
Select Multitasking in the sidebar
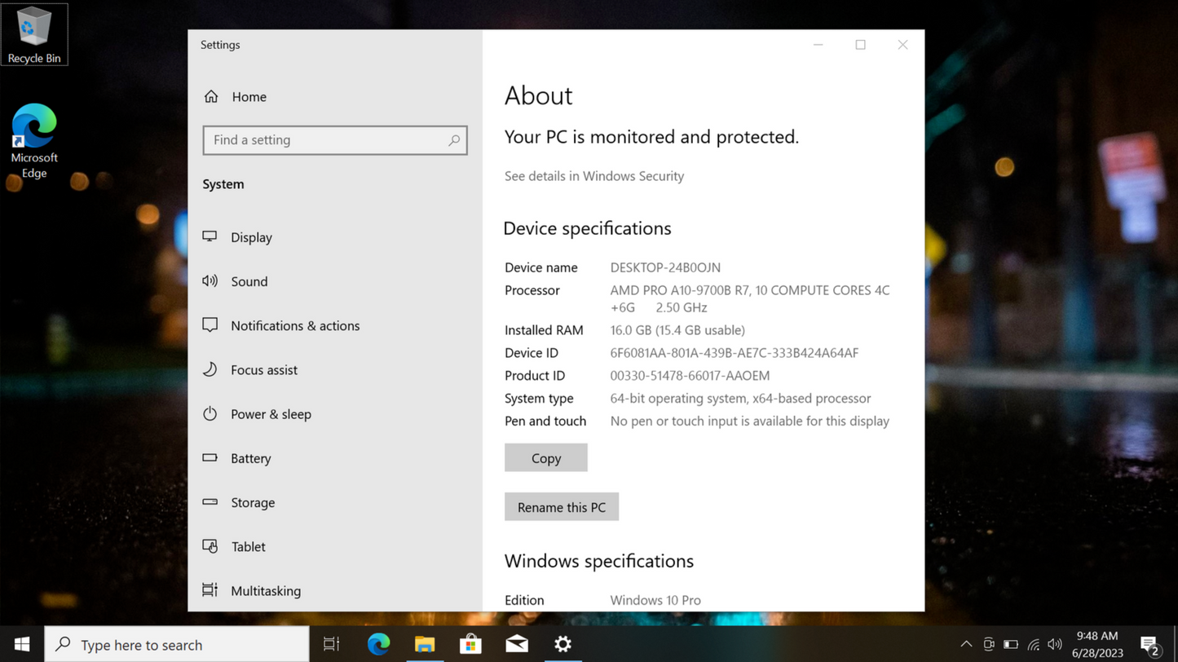click(265, 590)
